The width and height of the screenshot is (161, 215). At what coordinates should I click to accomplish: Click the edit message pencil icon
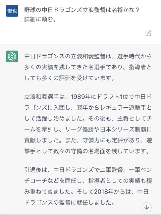pyautogui.click(x=148, y=33)
